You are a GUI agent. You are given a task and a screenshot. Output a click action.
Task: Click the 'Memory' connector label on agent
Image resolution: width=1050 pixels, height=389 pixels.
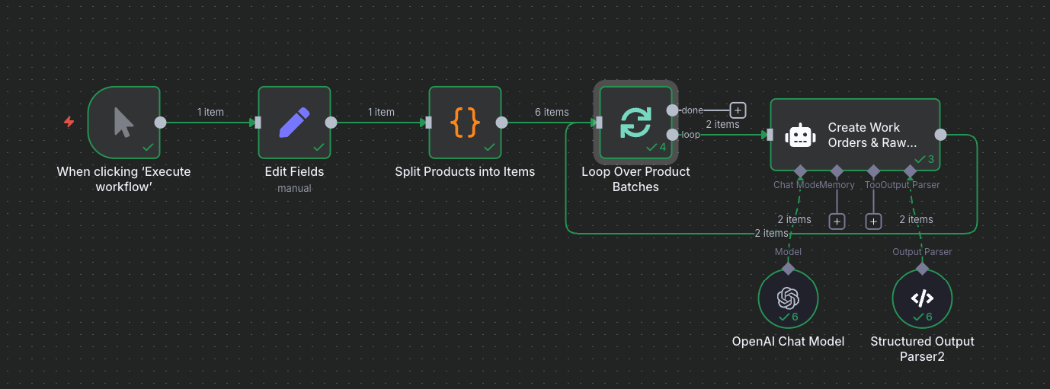coord(837,185)
